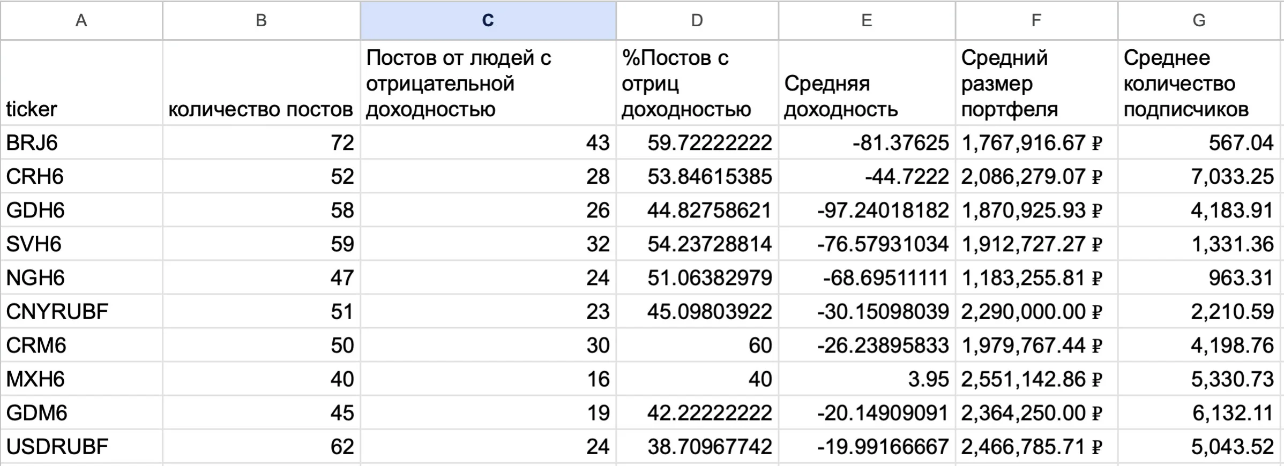Select column A header
This screenshot has height=466, width=1284.
(x=81, y=20)
